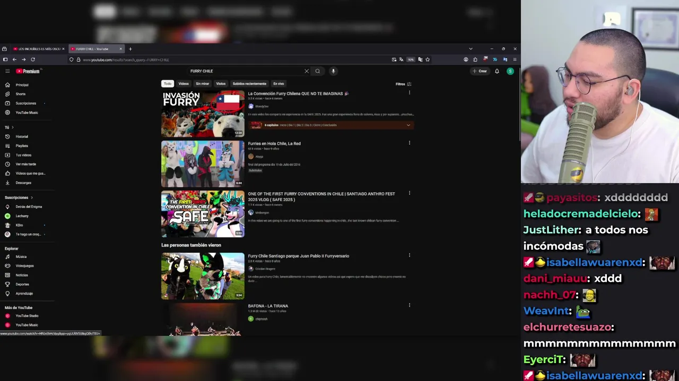Open the green account avatar menu
Viewport: 679px width, 381px height.
tap(510, 71)
